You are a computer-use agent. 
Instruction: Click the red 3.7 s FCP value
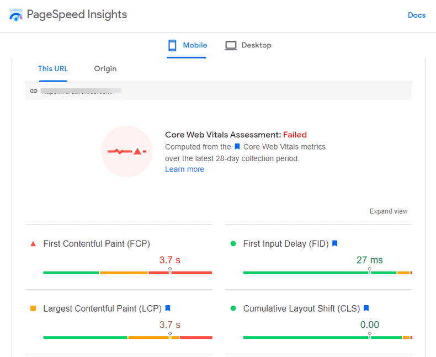coord(170,260)
